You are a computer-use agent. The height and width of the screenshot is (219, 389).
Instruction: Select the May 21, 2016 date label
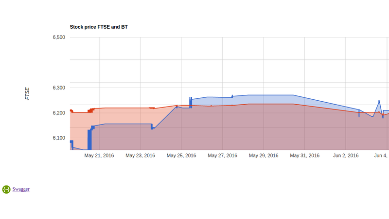tap(99, 156)
